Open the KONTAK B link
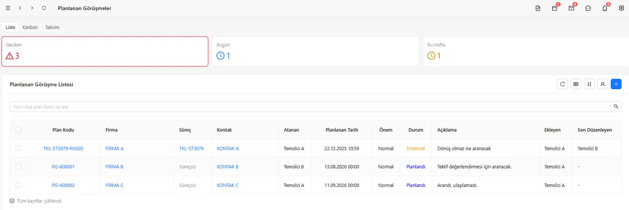This screenshot has height=210, width=629. pyautogui.click(x=227, y=167)
